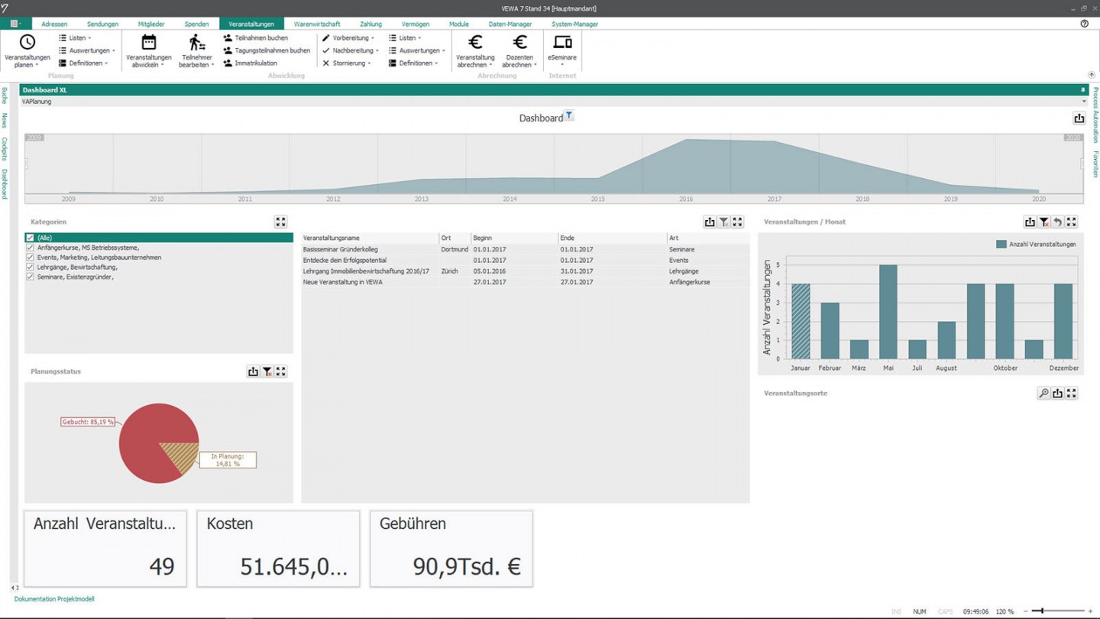Open the Veranstaltungen planen clock icon

[27, 42]
